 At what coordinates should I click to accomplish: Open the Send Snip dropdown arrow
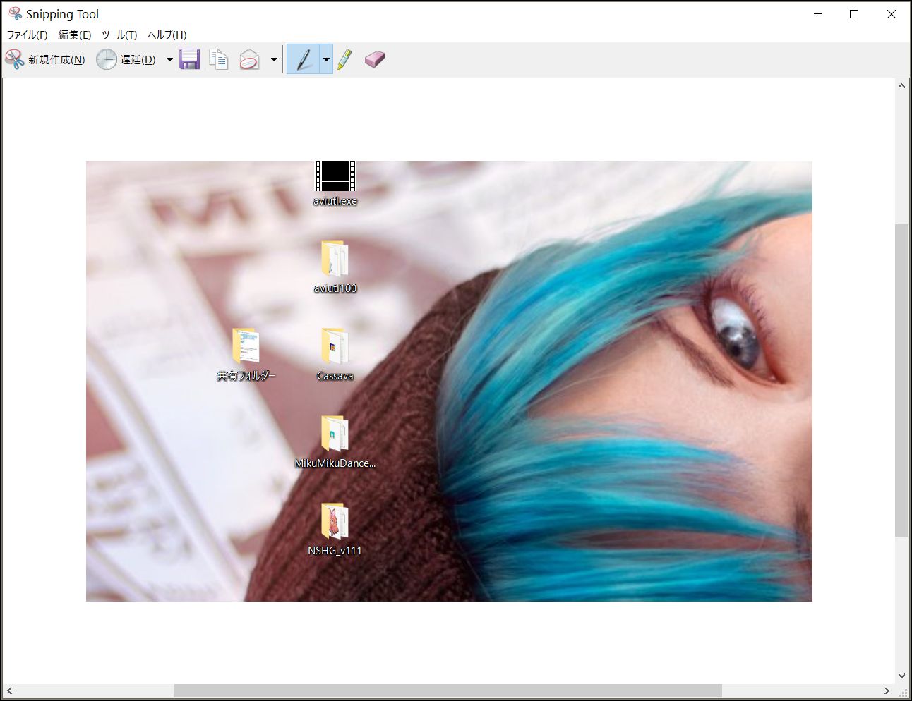click(x=274, y=60)
